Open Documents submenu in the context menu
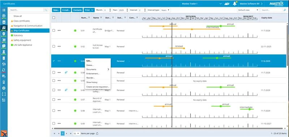Image resolution: width=289 pixels, height=137 pixels. (x=98, y=69)
